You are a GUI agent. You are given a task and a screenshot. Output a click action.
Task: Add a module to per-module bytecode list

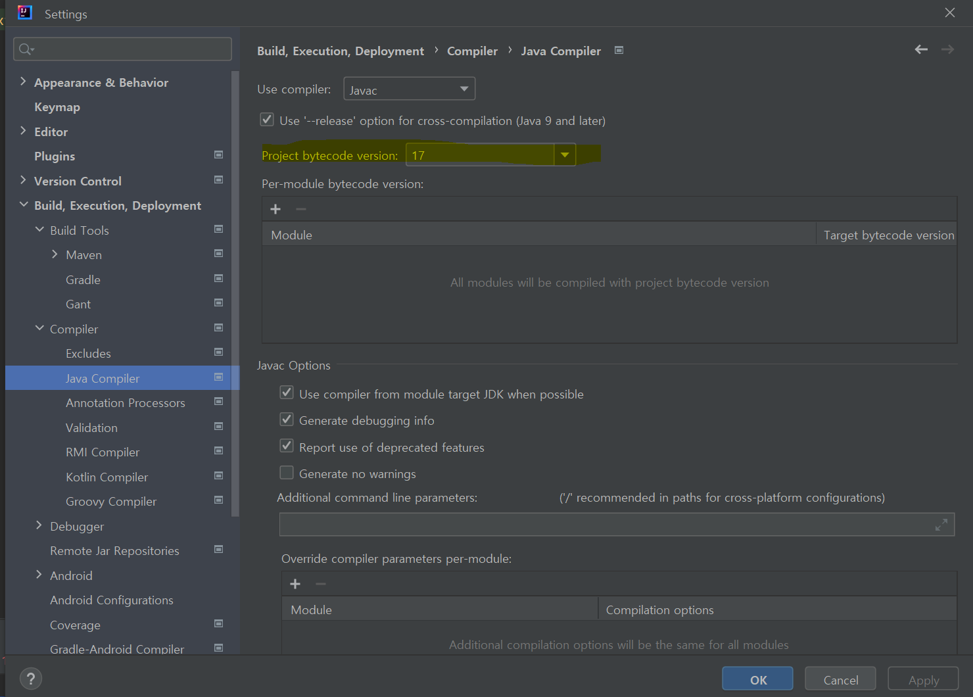point(275,208)
